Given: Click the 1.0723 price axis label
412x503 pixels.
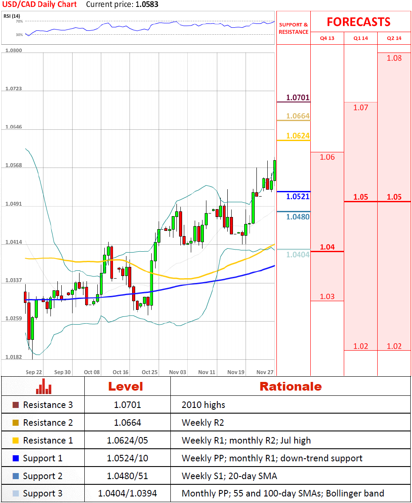Looking at the screenshot, I should pos(14,89).
